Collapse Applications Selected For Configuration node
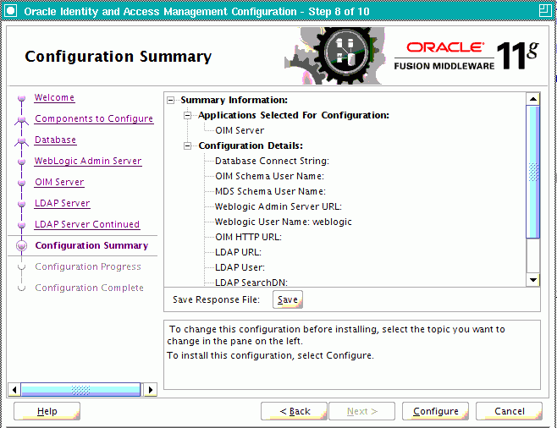Screen dimensions: 557x428 tap(188, 116)
